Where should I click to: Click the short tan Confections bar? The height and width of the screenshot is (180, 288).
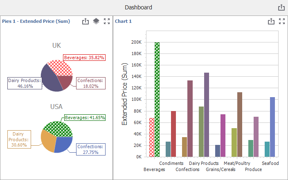184,147
